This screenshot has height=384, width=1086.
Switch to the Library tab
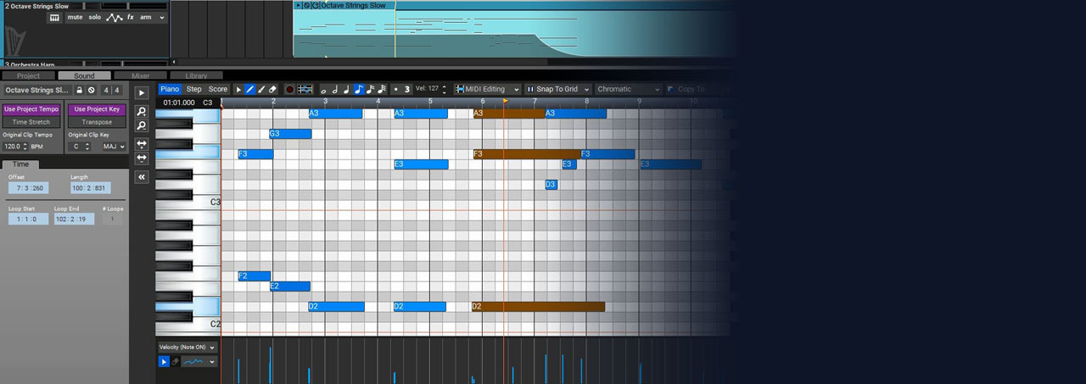(x=196, y=75)
